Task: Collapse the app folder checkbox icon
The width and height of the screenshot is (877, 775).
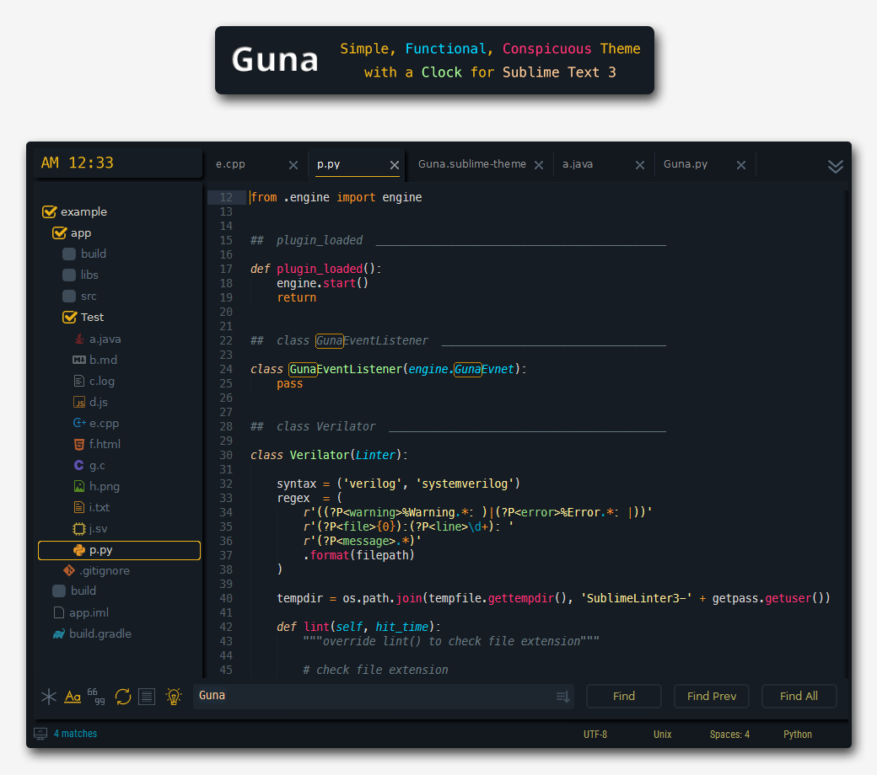Action: pyautogui.click(x=59, y=233)
